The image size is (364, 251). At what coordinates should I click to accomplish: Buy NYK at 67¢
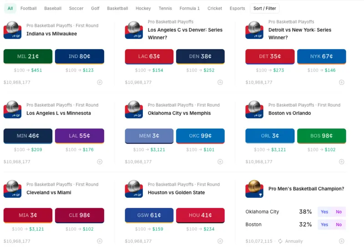point(322,56)
